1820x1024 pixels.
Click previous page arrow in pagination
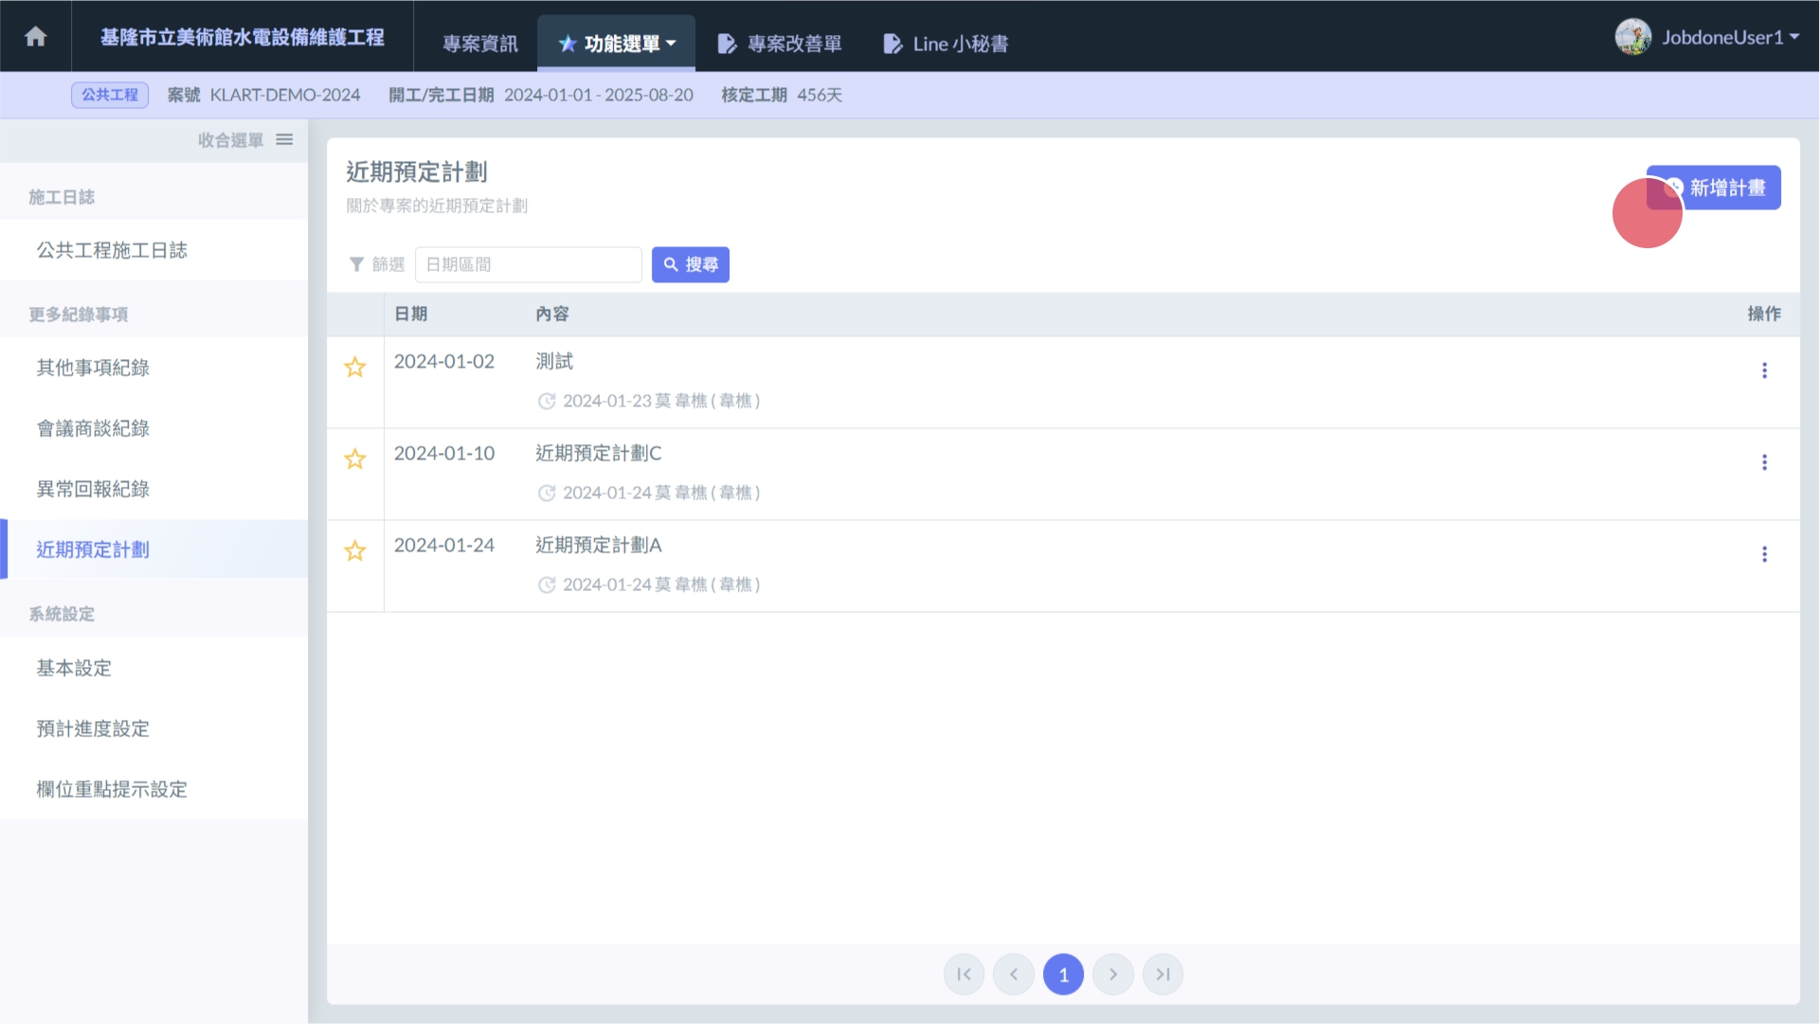click(x=1014, y=974)
